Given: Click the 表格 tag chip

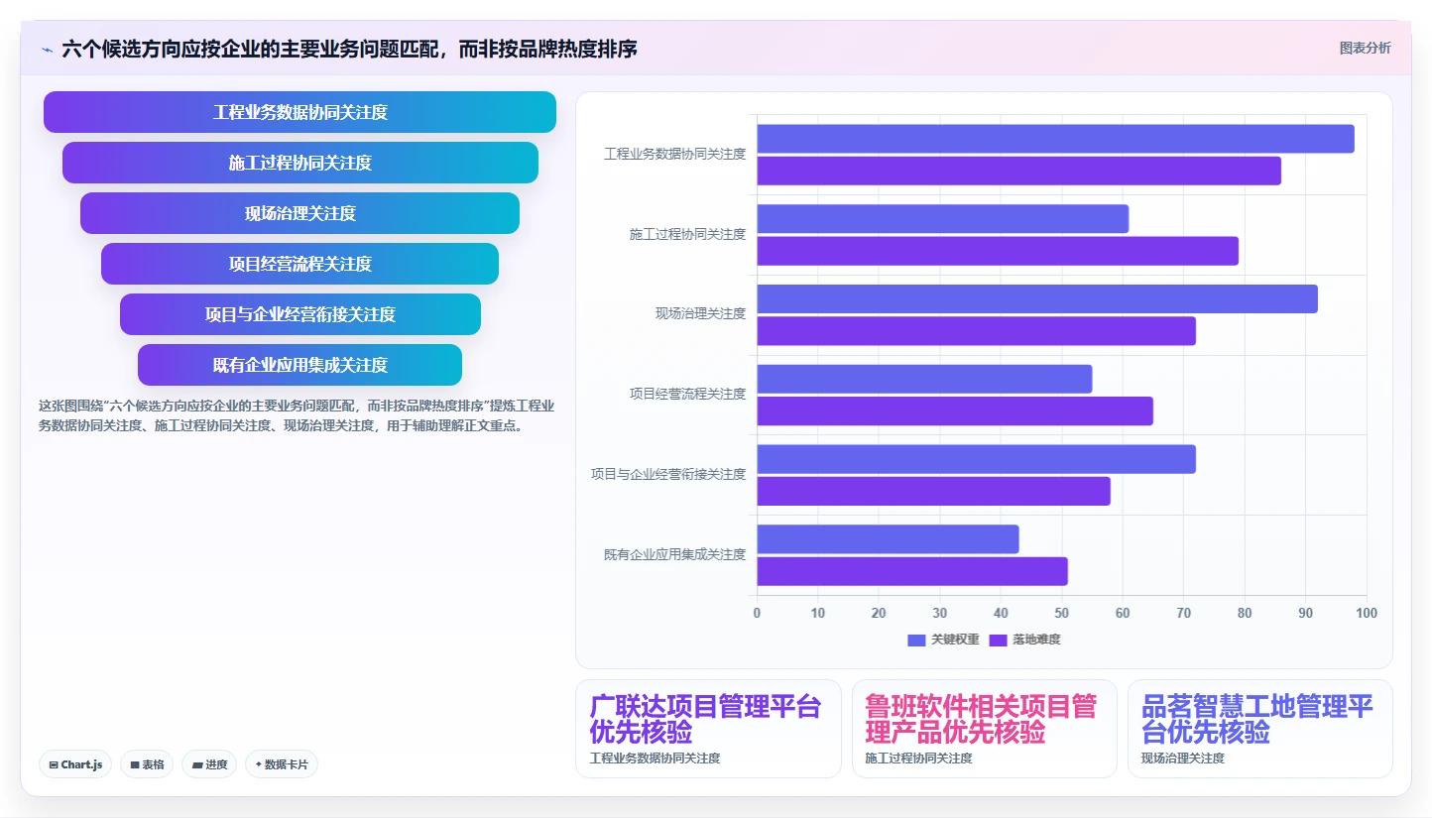Looking at the screenshot, I should (x=147, y=764).
